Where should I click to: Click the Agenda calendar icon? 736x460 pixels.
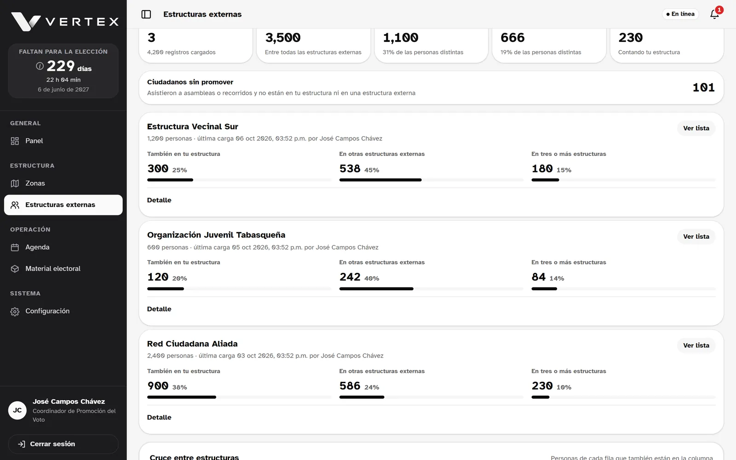pyautogui.click(x=15, y=247)
